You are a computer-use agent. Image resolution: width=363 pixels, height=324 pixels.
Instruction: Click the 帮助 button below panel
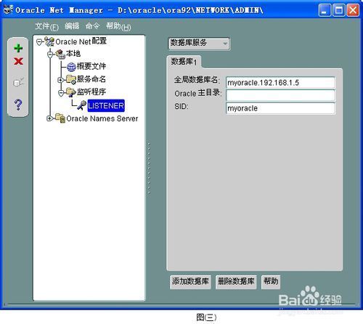pyautogui.click(x=271, y=282)
